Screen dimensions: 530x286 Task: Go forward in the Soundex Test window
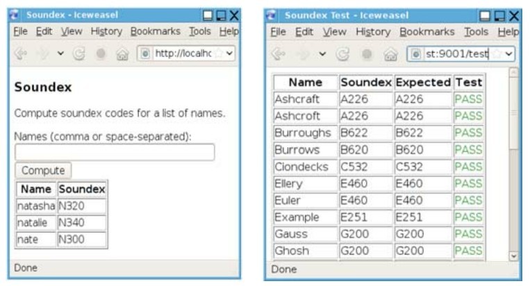tap(303, 53)
